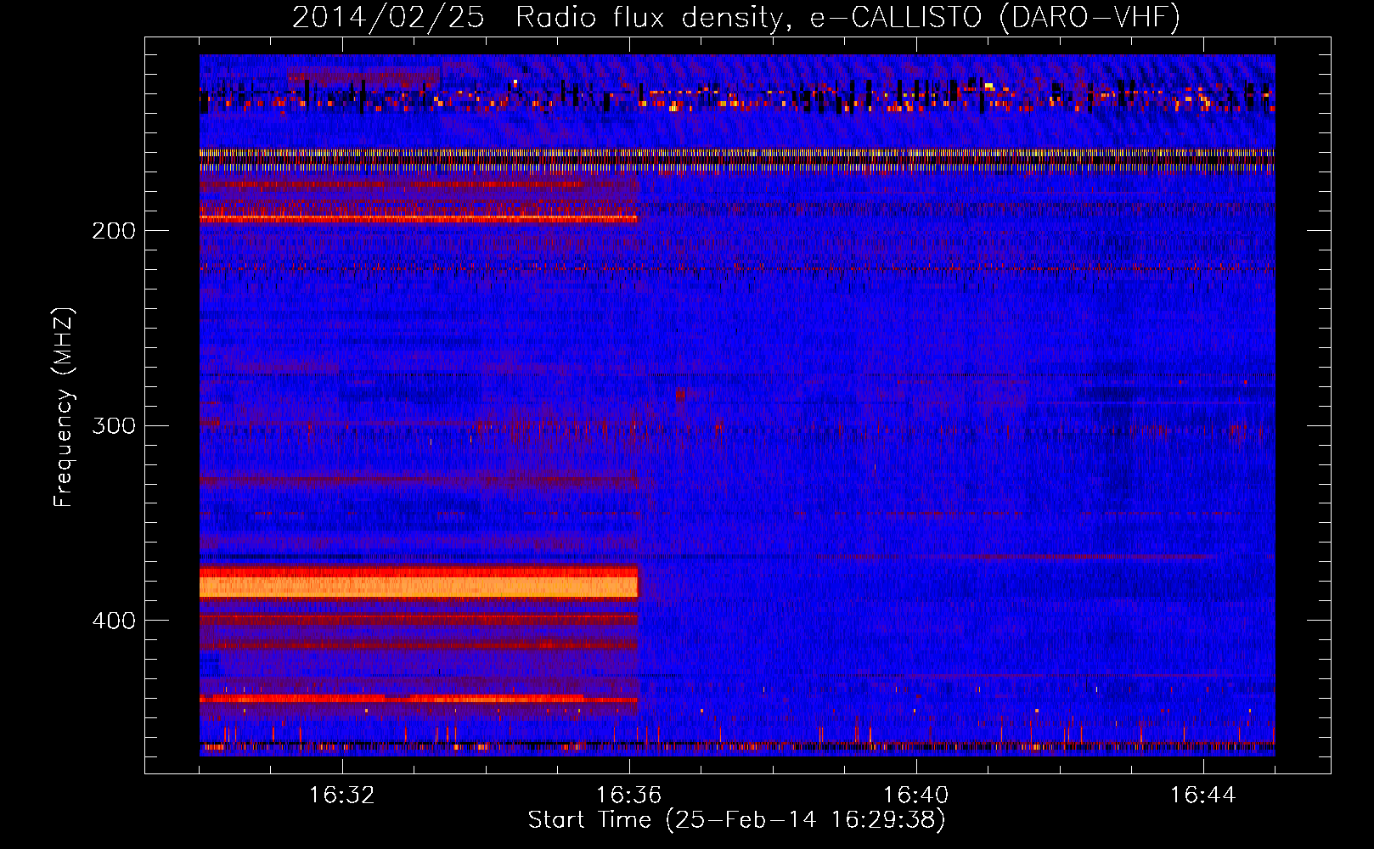The height and width of the screenshot is (849, 1374).
Task: Select the 200 frequency tick label
Action: [x=114, y=231]
